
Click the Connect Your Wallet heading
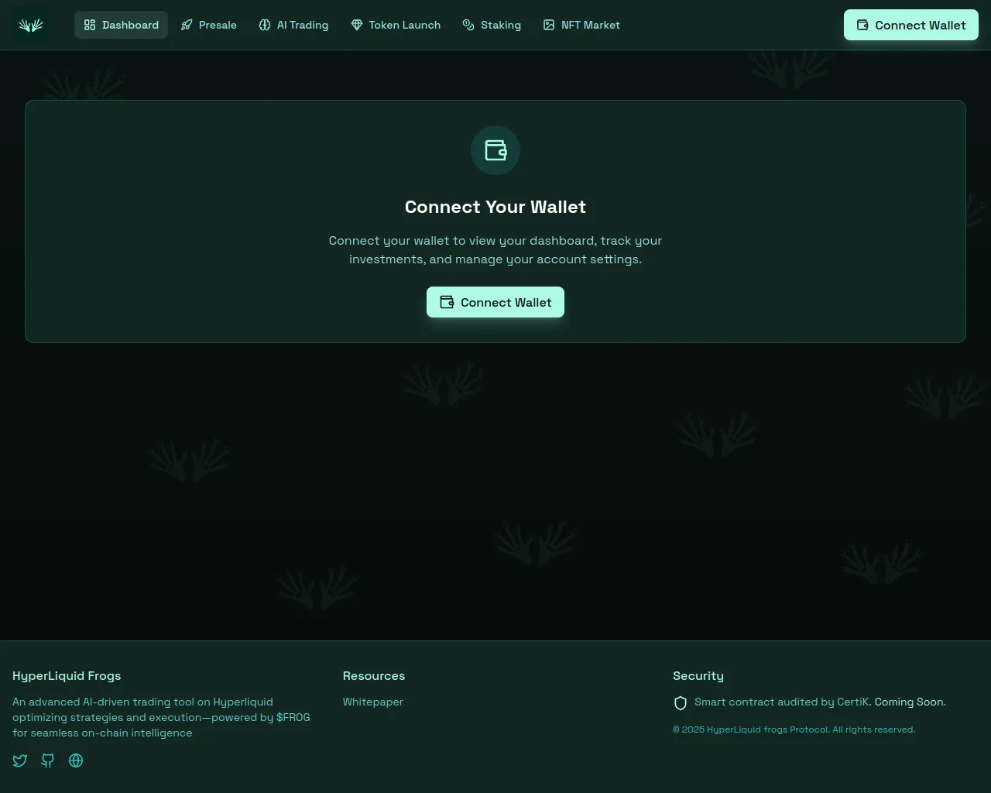[x=495, y=207]
